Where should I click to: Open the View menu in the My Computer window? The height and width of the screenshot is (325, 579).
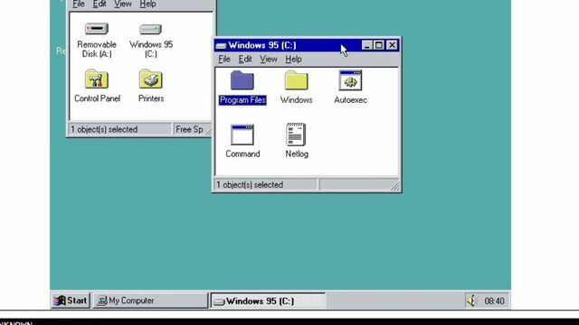tap(123, 4)
